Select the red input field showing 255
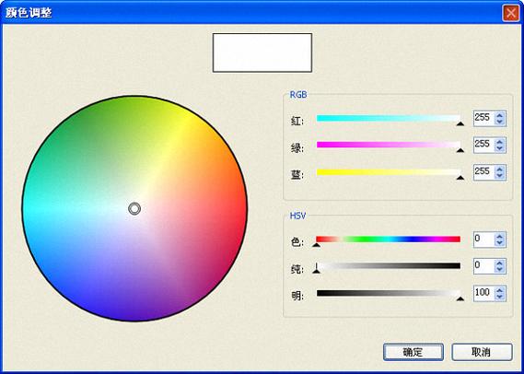Image resolution: width=524 pixels, height=374 pixels. click(484, 118)
